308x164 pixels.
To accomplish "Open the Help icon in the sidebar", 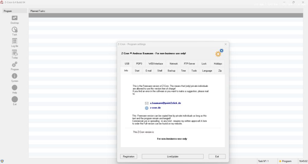I will click(x=14, y=88).
